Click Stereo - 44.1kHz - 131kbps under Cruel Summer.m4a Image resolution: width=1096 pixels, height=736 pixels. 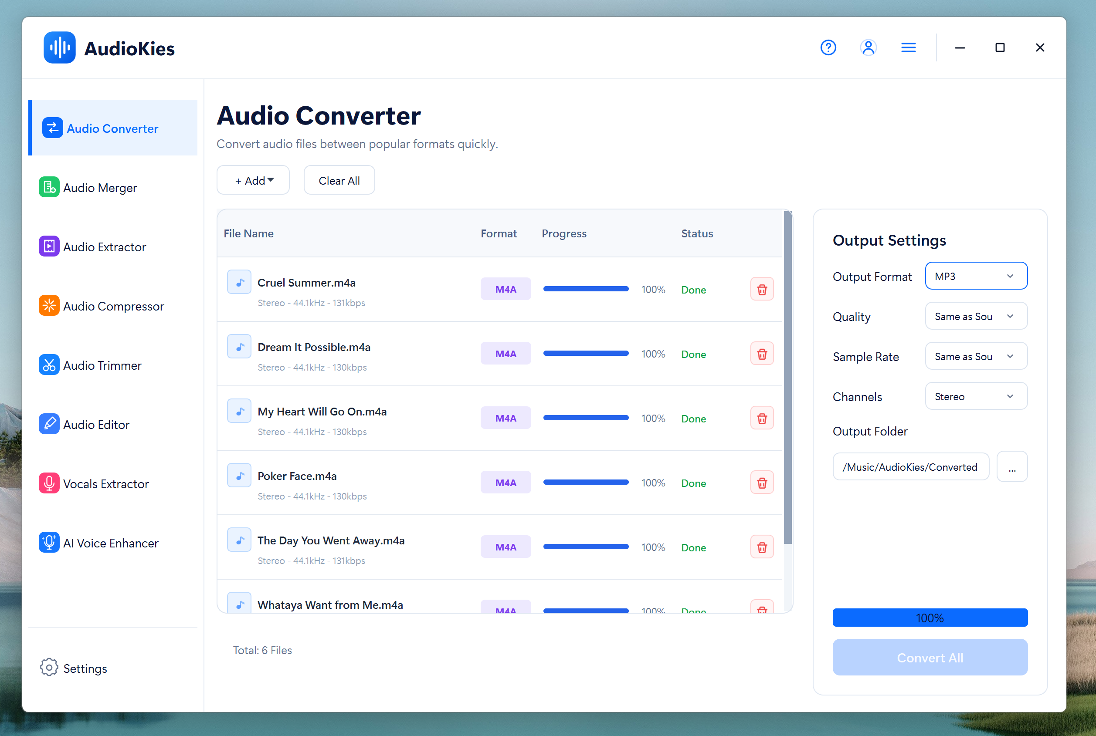[x=311, y=303]
